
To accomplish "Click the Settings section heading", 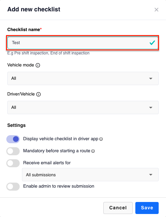I will coord(16,125).
